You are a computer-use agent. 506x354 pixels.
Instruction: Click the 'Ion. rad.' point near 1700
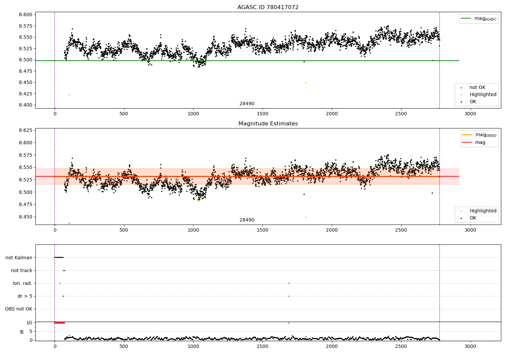(289, 283)
